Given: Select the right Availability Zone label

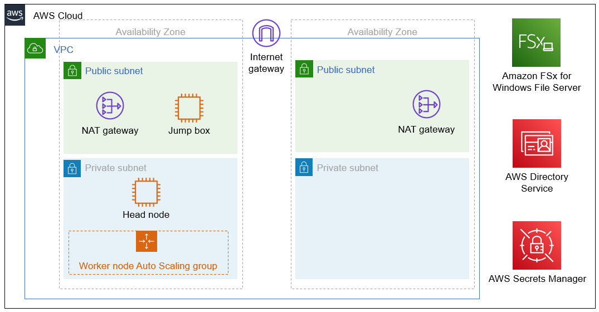Looking at the screenshot, I should [x=382, y=32].
